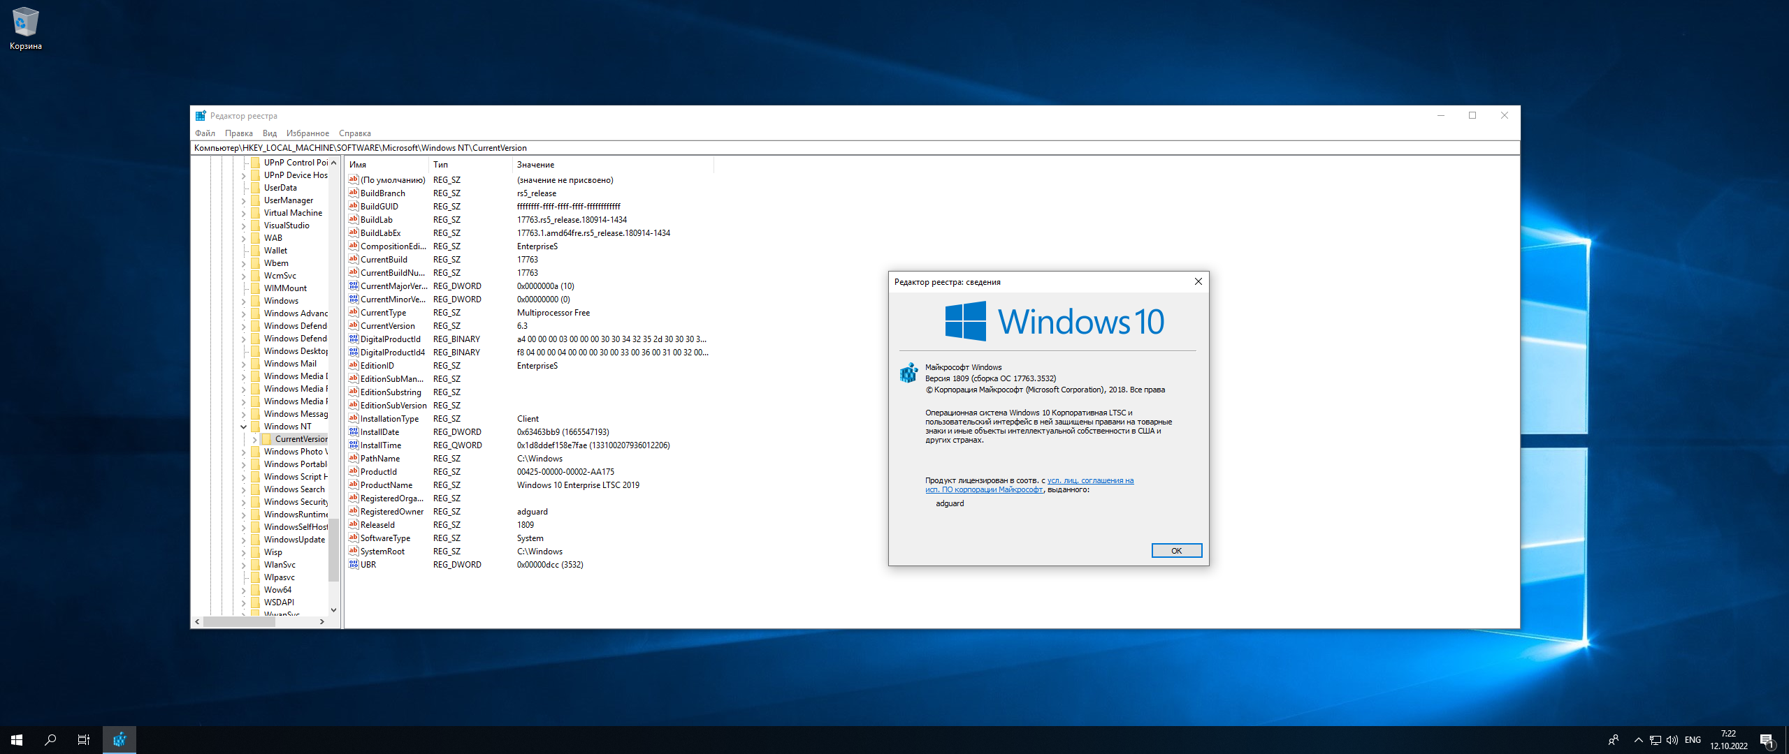Click the DigitalProductId binary value icon
1789x754 pixels.
click(x=354, y=339)
